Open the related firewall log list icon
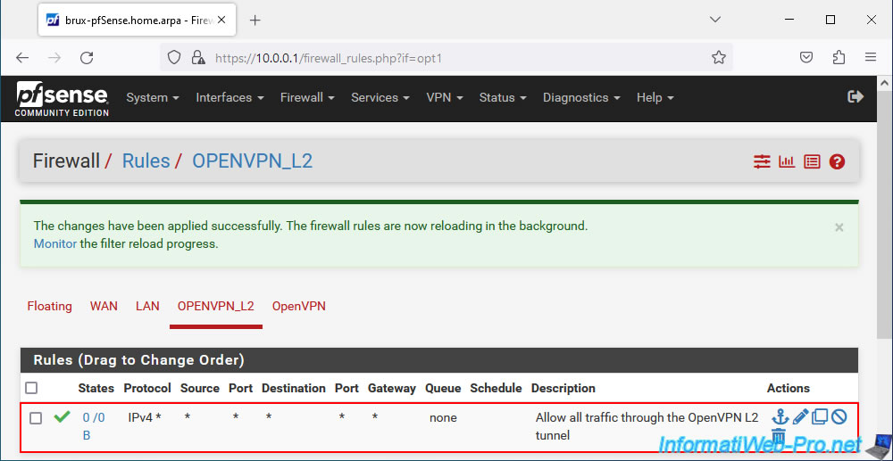 (x=812, y=162)
